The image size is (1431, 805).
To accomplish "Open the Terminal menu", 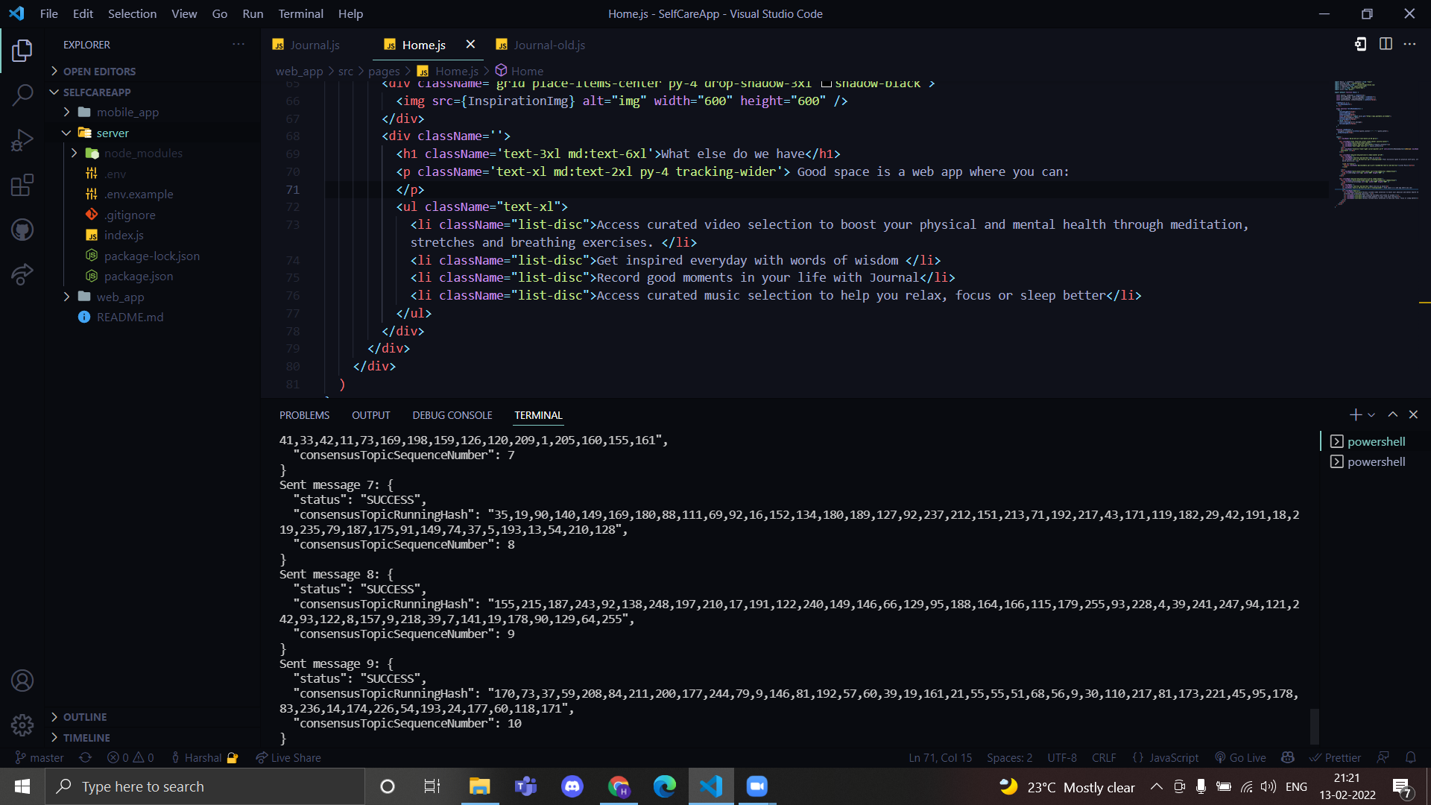I will [x=300, y=13].
